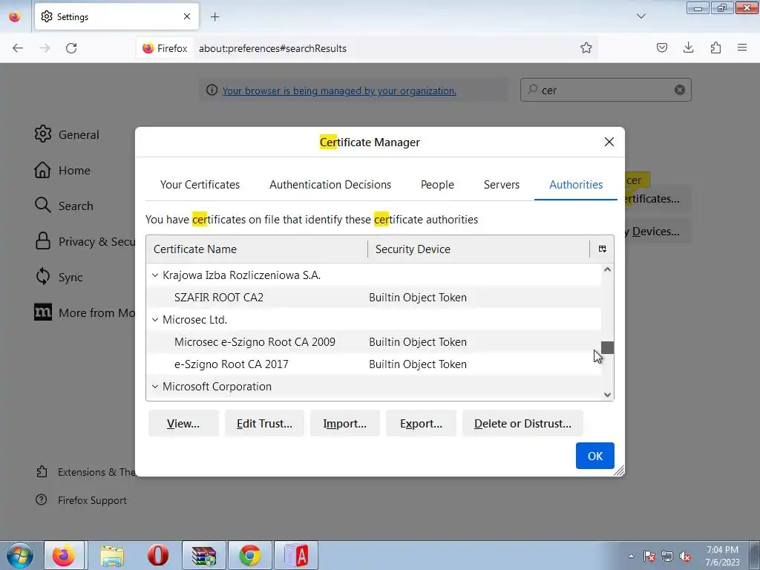Switch to Servers tab

point(502,185)
